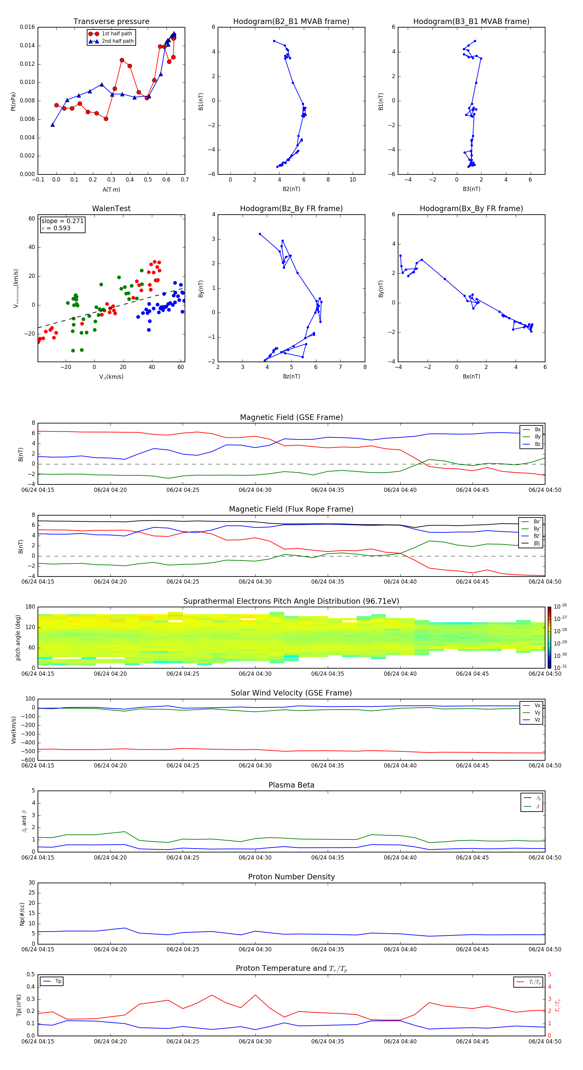Click '06/24 04:30' tick under GSE magnetic panel
Viewport: 583px width, 1070px height.
(x=255, y=490)
